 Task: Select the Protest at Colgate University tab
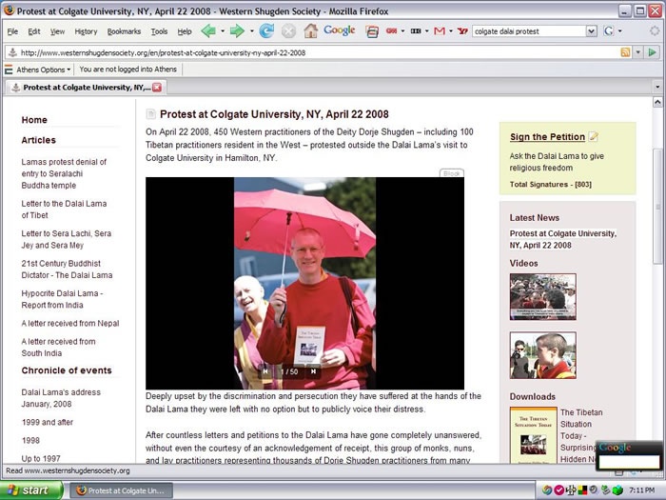(x=87, y=88)
